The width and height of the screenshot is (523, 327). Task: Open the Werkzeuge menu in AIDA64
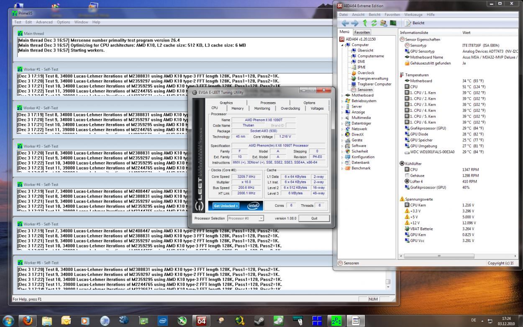413,15
